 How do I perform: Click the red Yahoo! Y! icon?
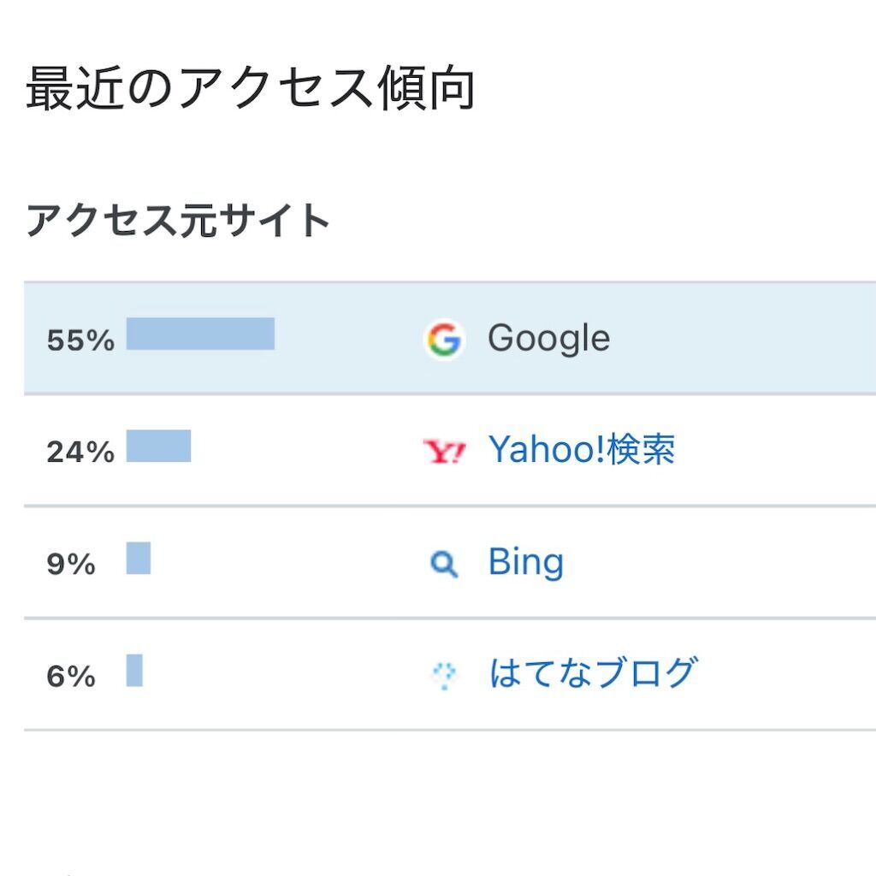(444, 451)
